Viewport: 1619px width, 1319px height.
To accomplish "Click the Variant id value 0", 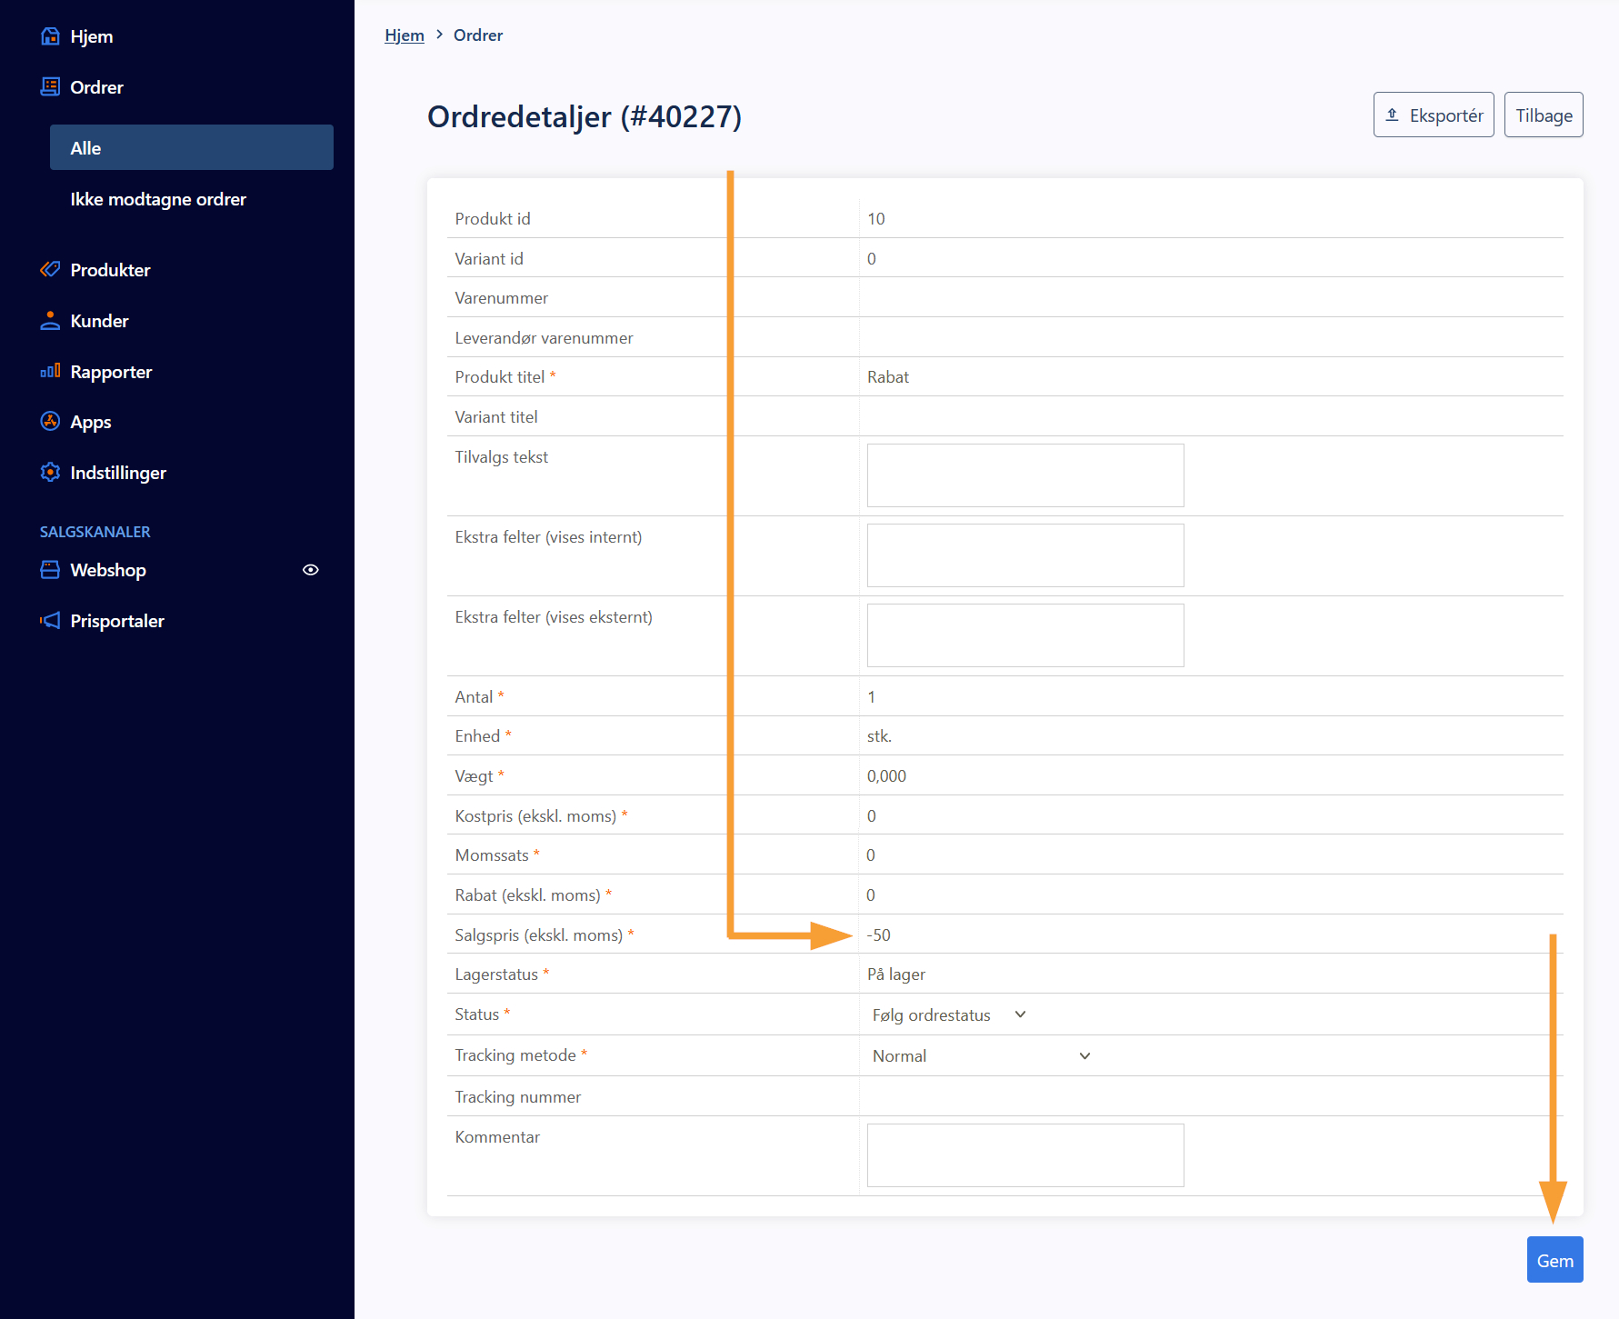I will 871,258.
